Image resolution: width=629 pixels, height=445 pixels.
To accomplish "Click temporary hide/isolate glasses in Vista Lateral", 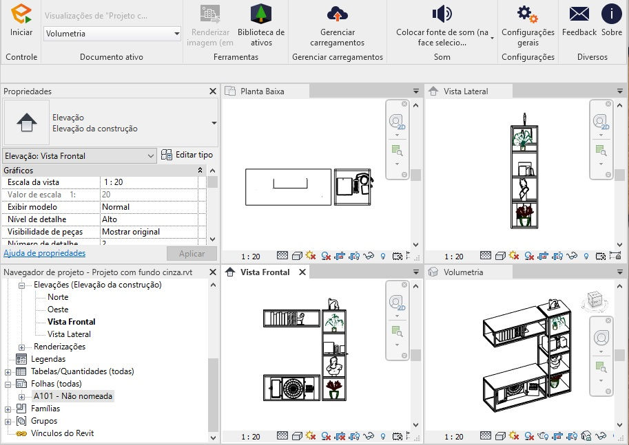I will coord(572,256).
